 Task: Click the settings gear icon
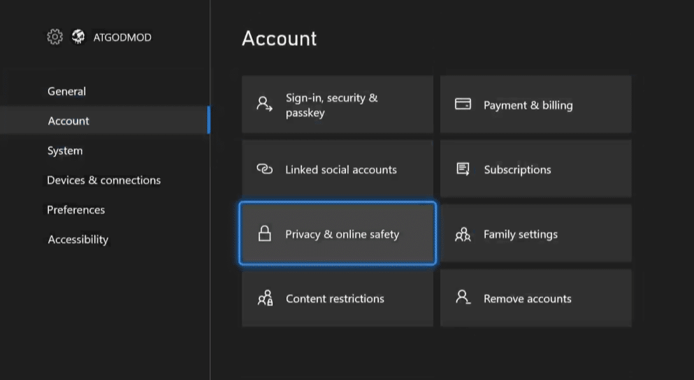55,37
